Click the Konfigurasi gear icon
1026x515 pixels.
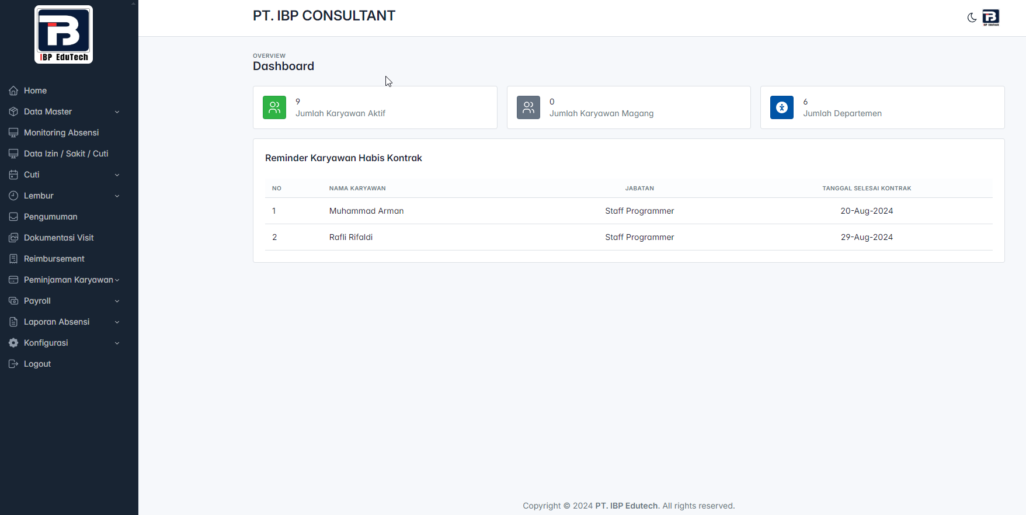(13, 343)
